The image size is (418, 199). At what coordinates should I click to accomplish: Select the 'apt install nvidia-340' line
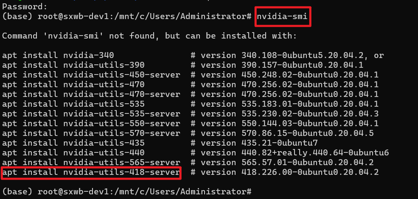pos(58,55)
